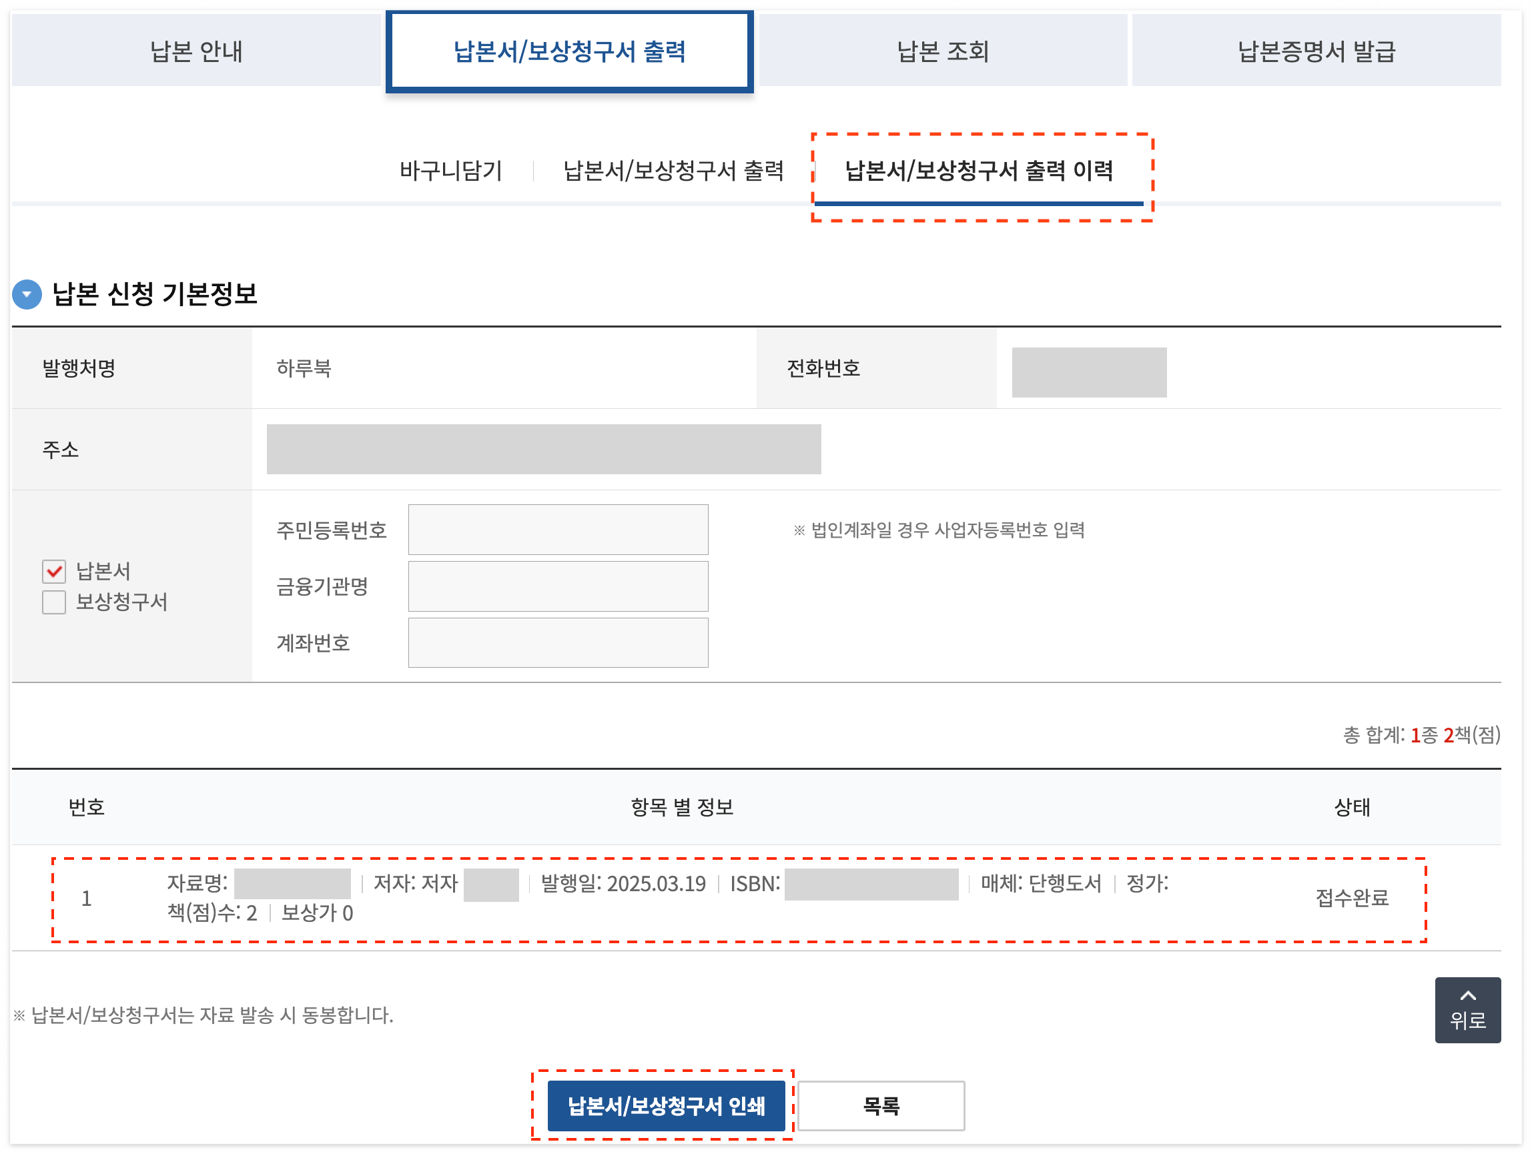
Task: Open the 납본증명서 발급 tab
Action: 1315,51
